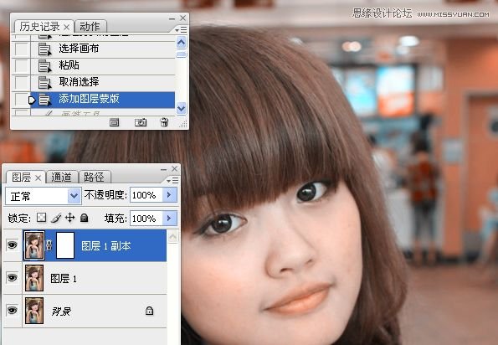Screen dimensions: 498x345
Task: Click the Layers panel scroll up arrow
Action: [173, 236]
